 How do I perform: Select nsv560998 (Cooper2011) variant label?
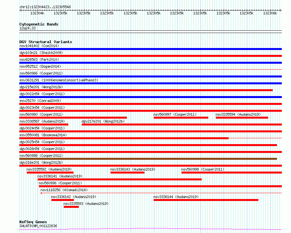pos(203,169)
